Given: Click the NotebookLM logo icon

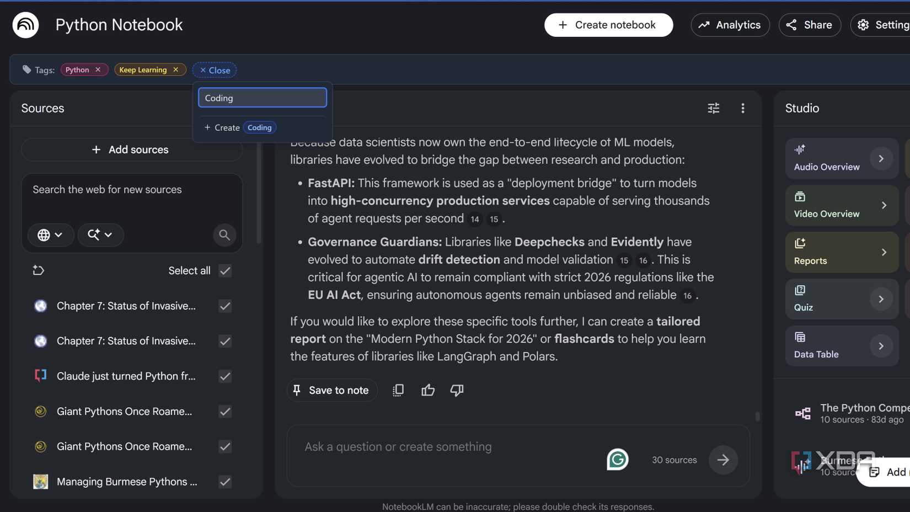Looking at the screenshot, I should point(25,25).
